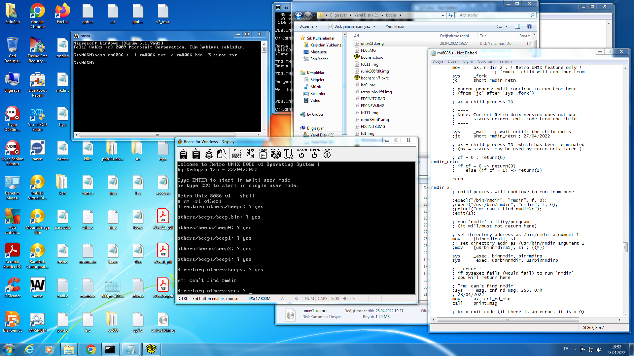Click Notepad horizontal scrollbar thumb

(x=508, y=320)
